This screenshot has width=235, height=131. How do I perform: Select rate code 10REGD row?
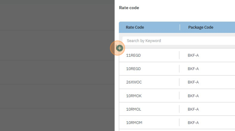pos(133,69)
